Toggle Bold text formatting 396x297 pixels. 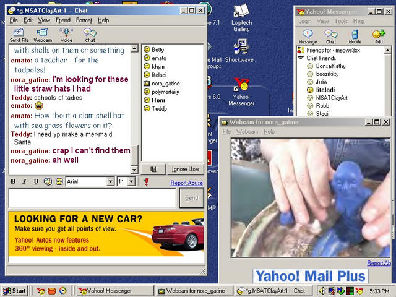[13, 181]
